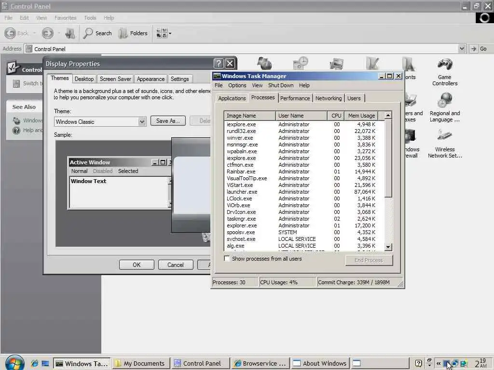Viewport: 494px width, 370px height.
Task: Switch to the Screen Saver tab
Action: pyautogui.click(x=115, y=79)
